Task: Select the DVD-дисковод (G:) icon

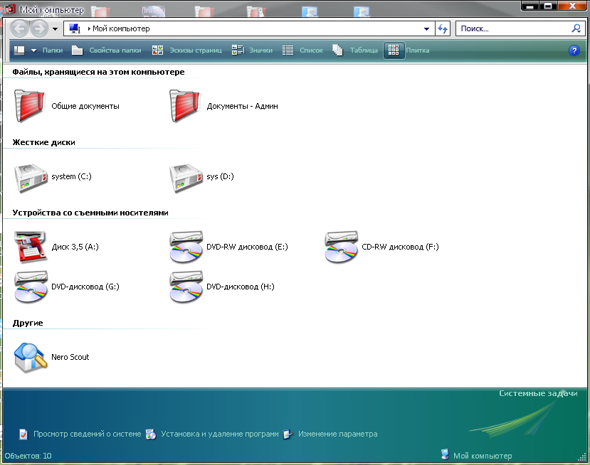Action: pos(31,287)
